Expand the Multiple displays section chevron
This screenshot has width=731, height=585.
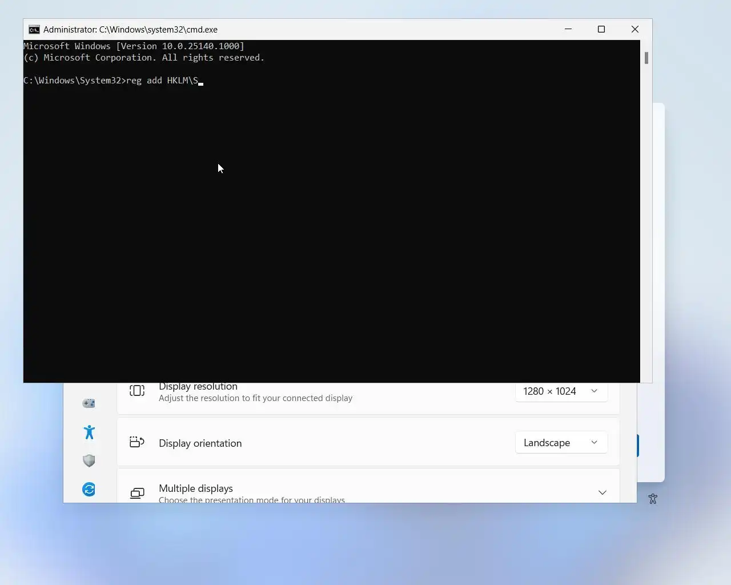pyautogui.click(x=602, y=492)
